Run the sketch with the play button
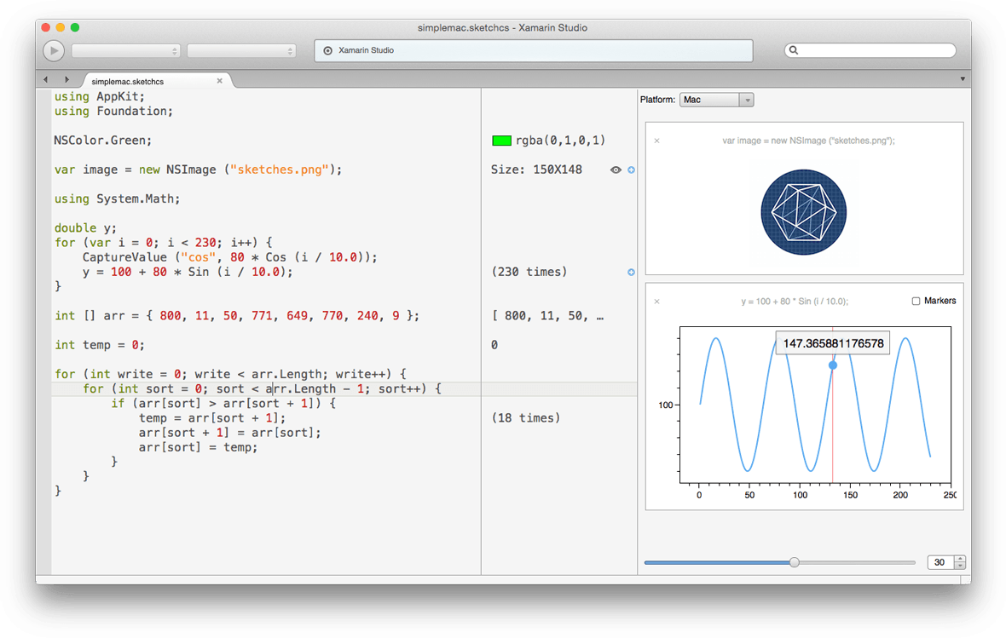Image resolution: width=1006 pixels, height=638 pixels. tap(54, 50)
